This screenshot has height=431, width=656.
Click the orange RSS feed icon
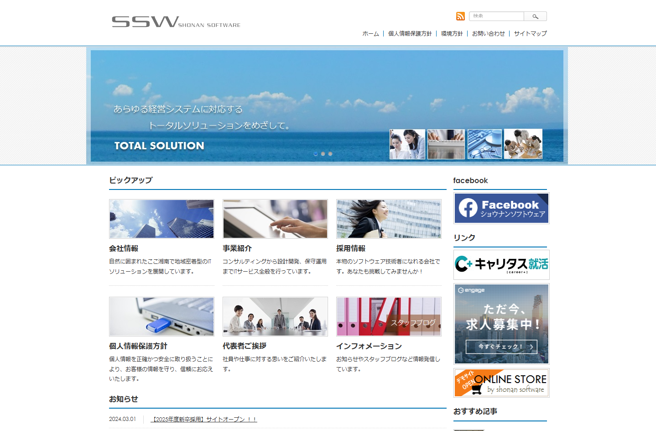460,16
